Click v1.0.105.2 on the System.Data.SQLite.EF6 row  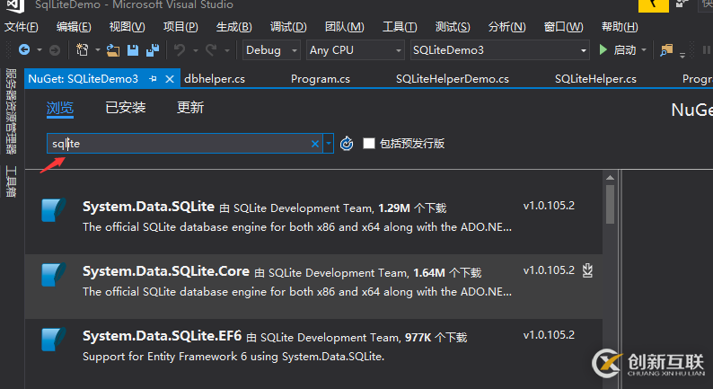pos(549,335)
